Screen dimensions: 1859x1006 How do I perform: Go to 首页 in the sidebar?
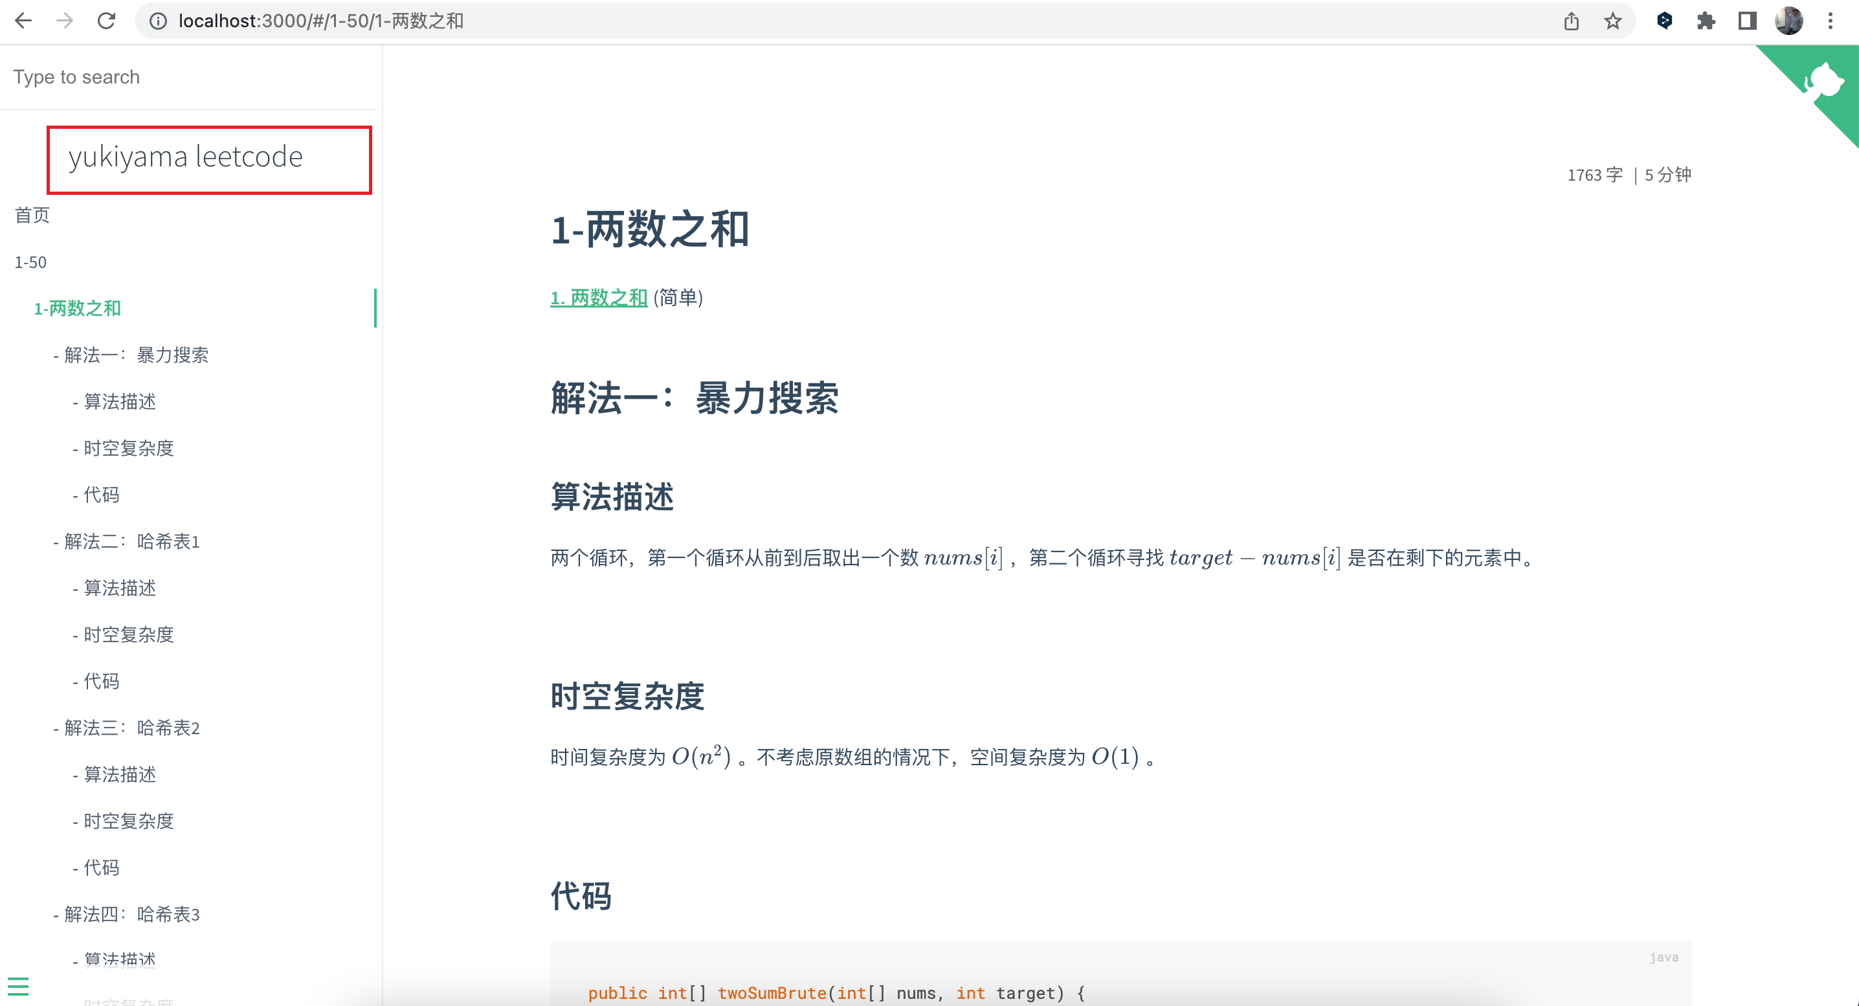(x=32, y=215)
